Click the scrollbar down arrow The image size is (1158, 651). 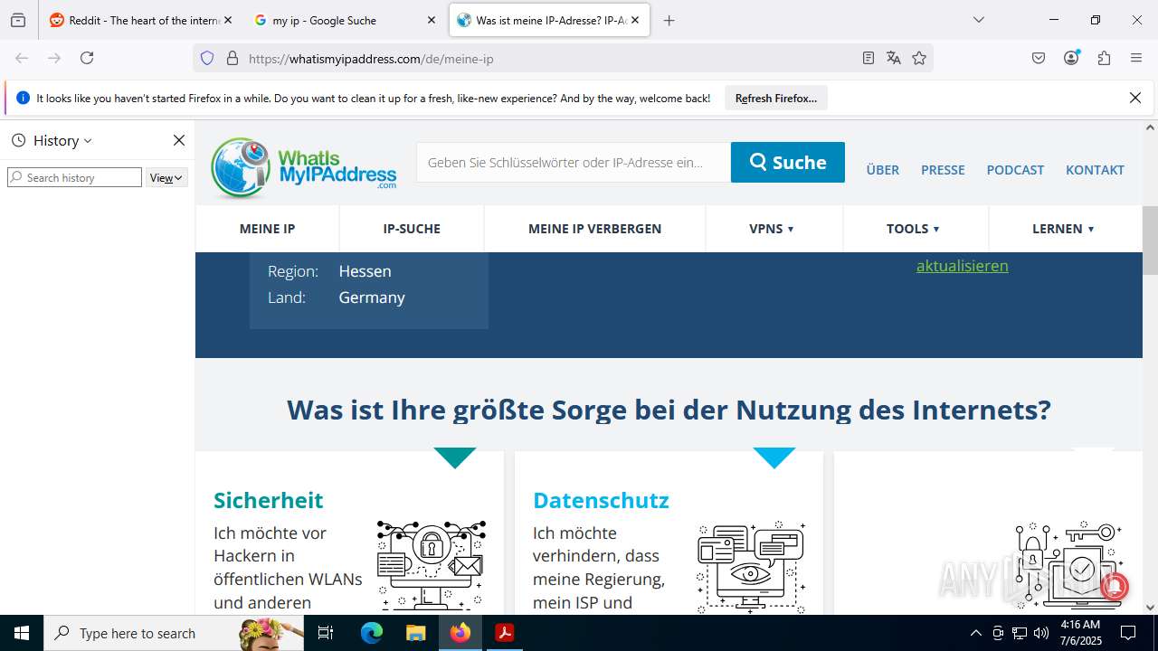tap(1150, 608)
